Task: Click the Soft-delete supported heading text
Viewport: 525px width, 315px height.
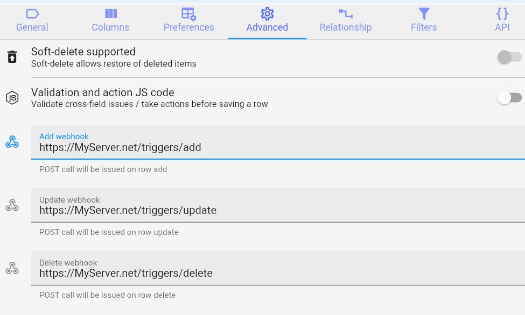Action: [83, 52]
